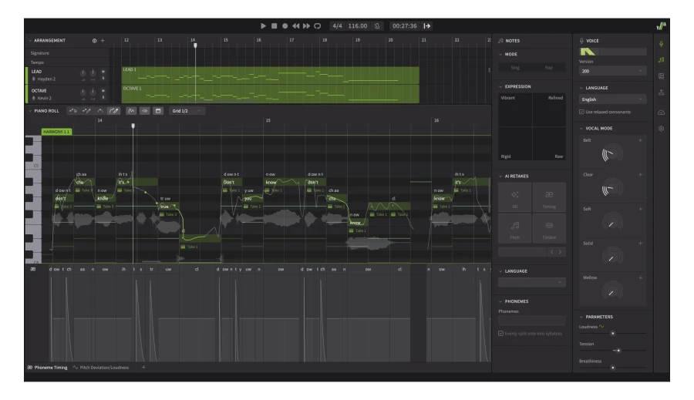The image size is (694, 400).
Task: Add a parameter panel with the plus icon
Action: click(x=143, y=368)
